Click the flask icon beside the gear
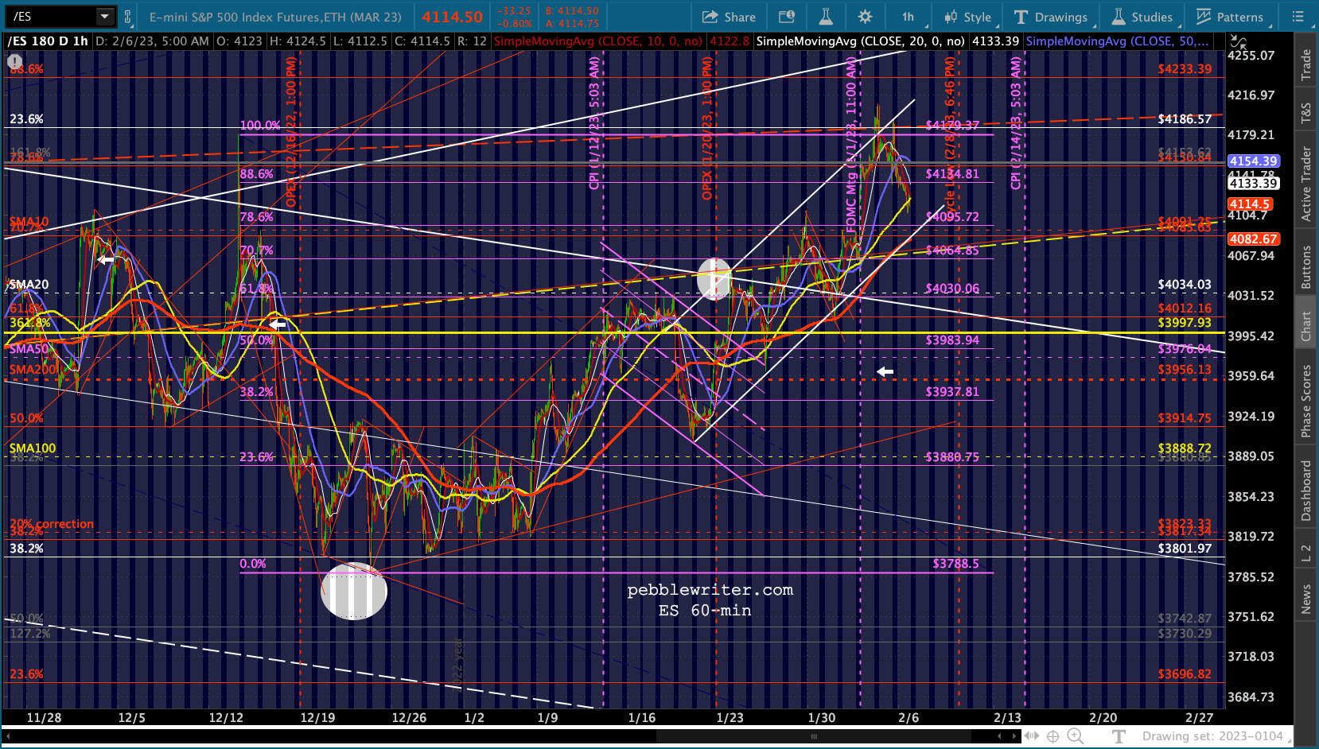This screenshot has height=749, width=1319. pos(826,17)
